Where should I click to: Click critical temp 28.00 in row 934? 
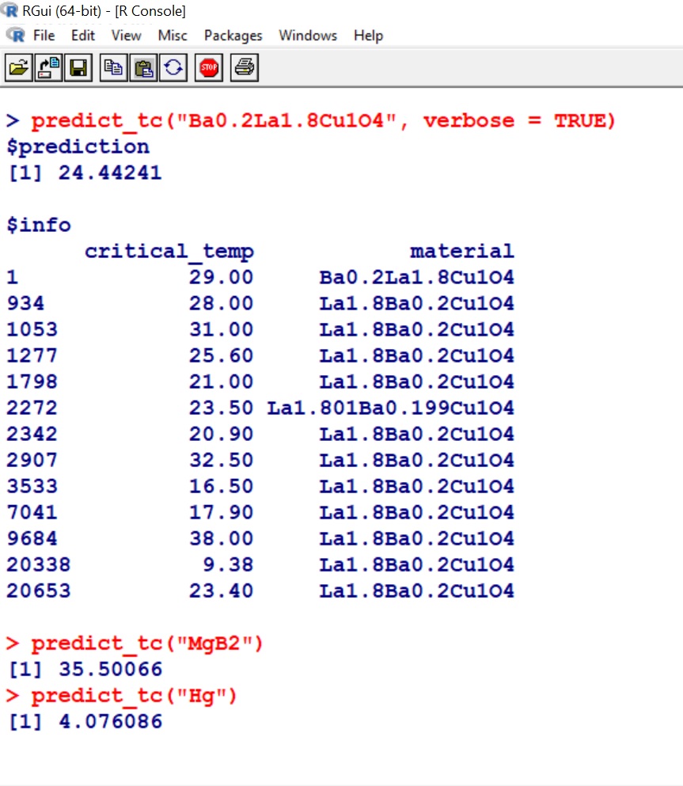point(221,303)
